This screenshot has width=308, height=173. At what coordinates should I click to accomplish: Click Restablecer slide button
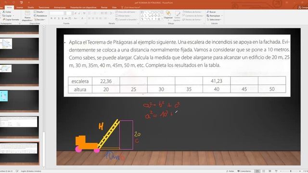coord(40,16)
